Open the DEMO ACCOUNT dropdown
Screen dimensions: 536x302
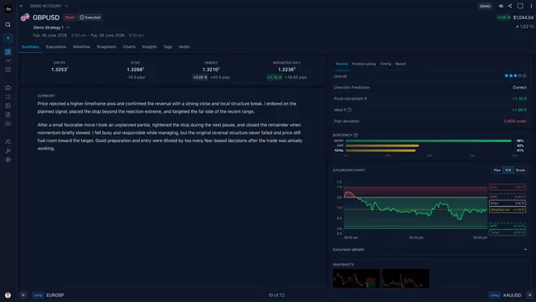(49, 6)
